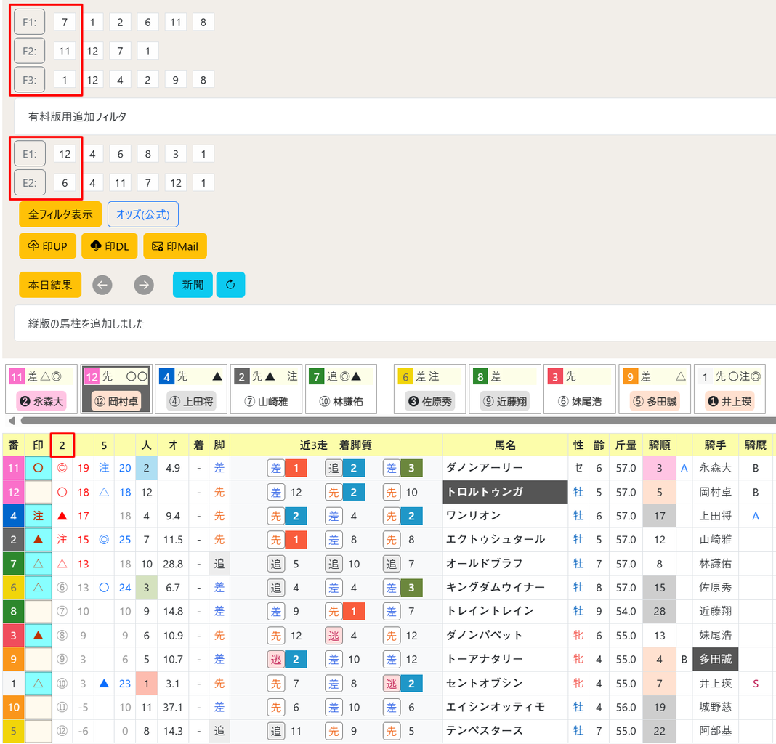This screenshot has height=744, width=776.
Task: Select horse card 7 林謙佑
Action: tap(341, 389)
